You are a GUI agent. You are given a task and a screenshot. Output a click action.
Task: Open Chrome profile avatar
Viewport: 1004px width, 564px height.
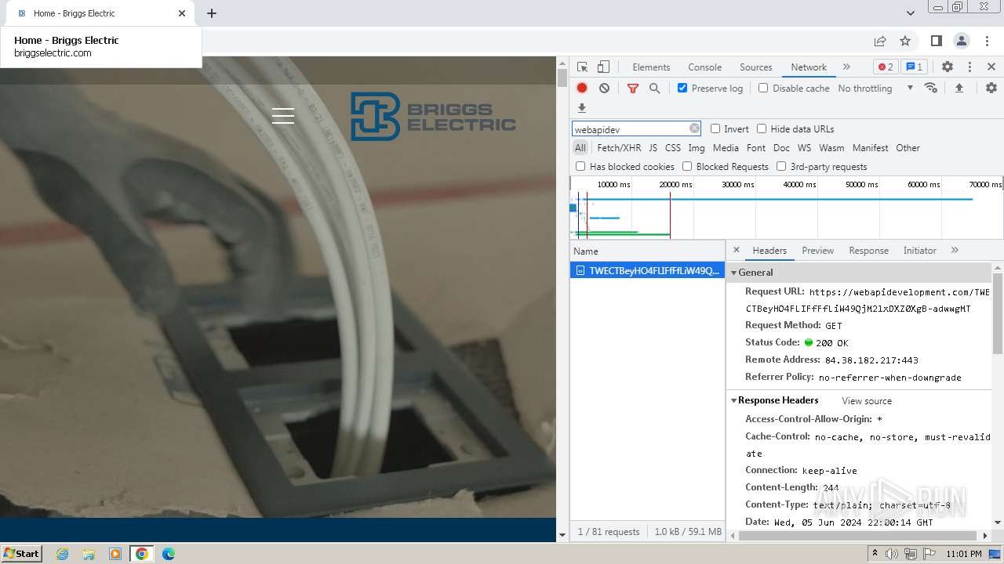tap(961, 41)
